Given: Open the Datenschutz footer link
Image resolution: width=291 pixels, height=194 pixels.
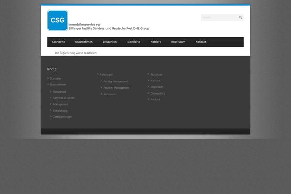Looking at the screenshot, I should (x=158, y=93).
